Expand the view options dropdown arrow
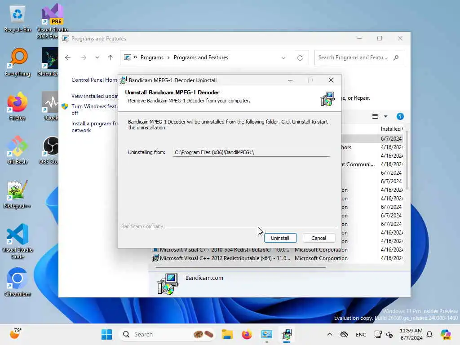 pos(386,116)
